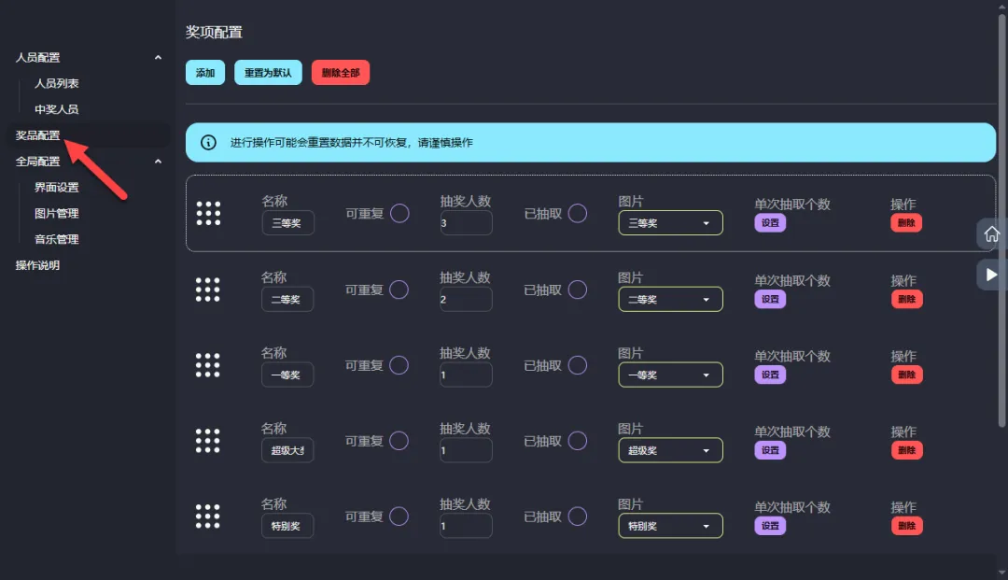
Task: Click the 添加 button
Action: coord(205,73)
